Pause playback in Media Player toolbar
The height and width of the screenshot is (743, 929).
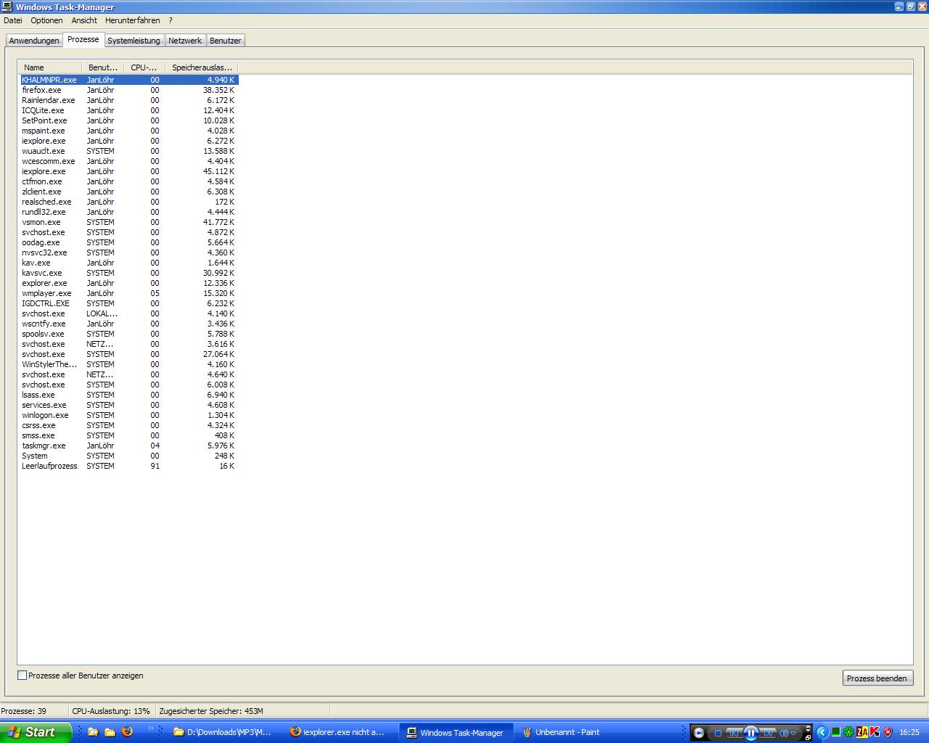[751, 733]
